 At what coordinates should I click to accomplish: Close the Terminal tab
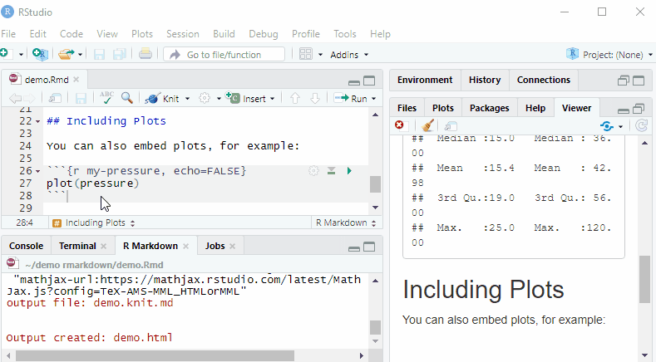(104, 247)
